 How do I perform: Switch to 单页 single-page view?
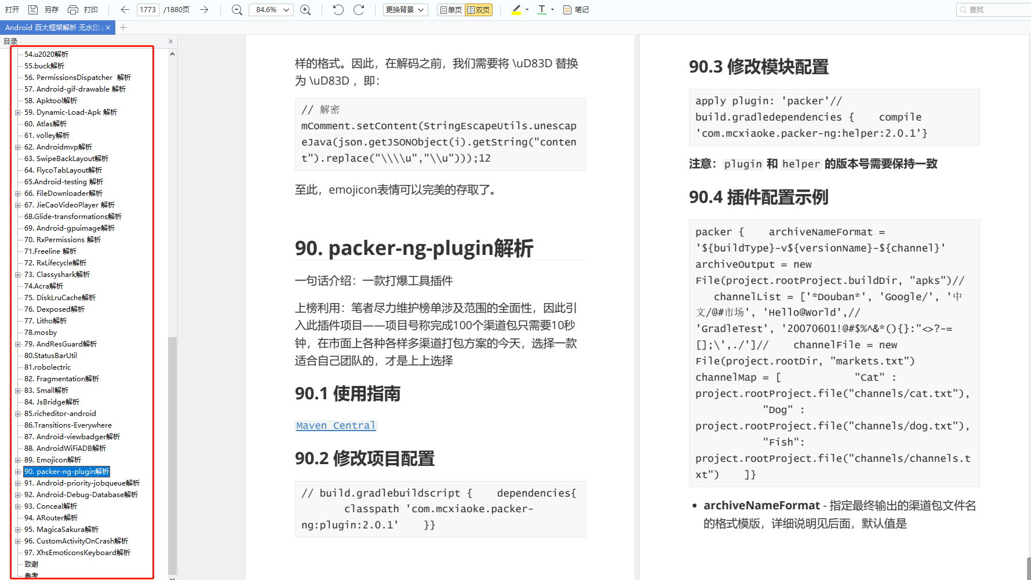451,10
